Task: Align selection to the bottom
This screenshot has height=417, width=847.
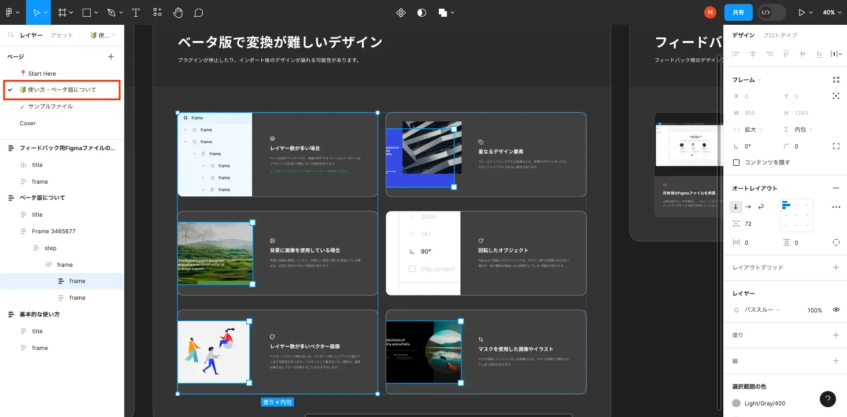Action: point(819,54)
